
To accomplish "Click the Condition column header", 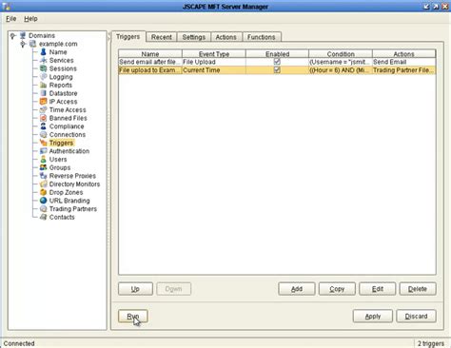I will [341, 54].
